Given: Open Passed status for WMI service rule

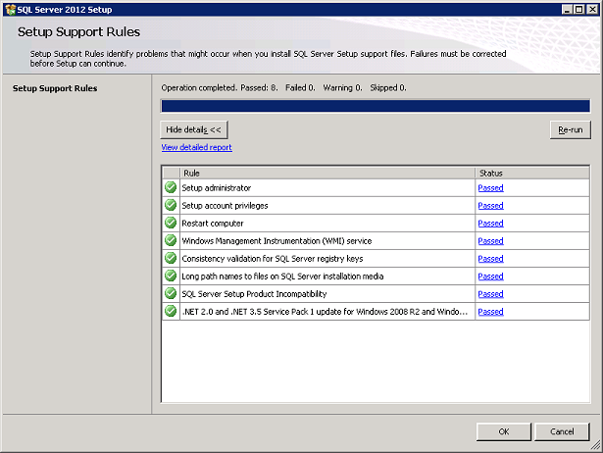Looking at the screenshot, I should coord(490,241).
